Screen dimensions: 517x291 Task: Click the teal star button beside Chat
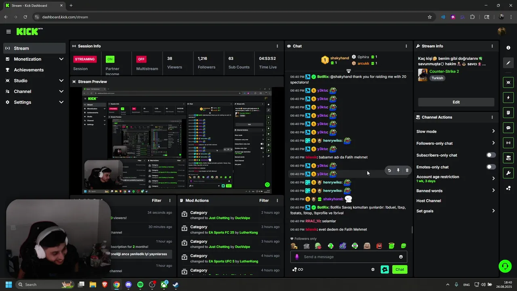click(x=385, y=270)
